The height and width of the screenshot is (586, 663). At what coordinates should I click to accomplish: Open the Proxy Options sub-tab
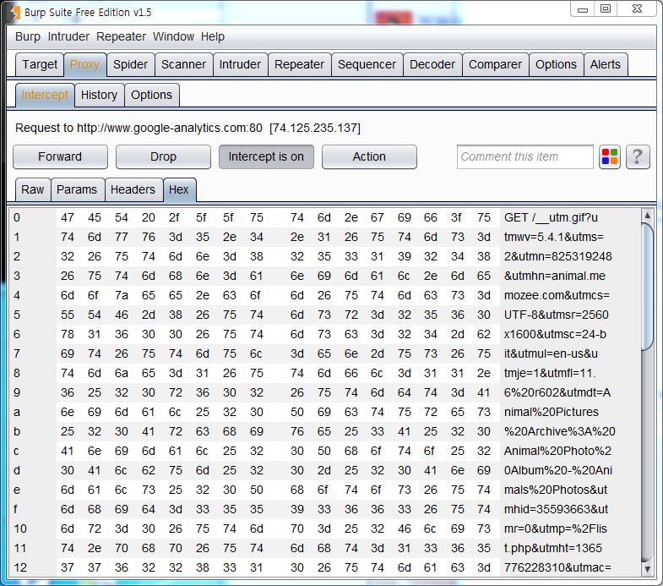pyautogui.click(x=151, y=95)
